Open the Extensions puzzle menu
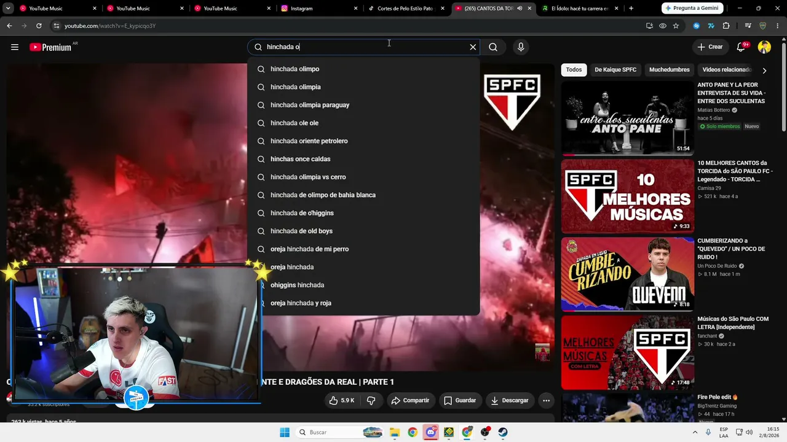The width and height of the screenshot is (787, 442). [x=726, y=26]
